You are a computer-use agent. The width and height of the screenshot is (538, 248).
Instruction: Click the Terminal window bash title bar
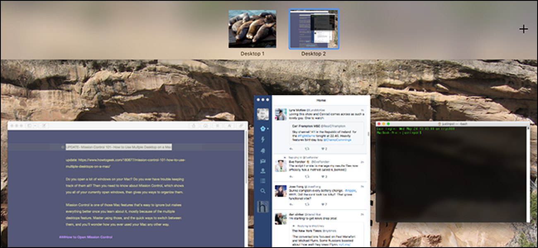click(x=453, y=124)
